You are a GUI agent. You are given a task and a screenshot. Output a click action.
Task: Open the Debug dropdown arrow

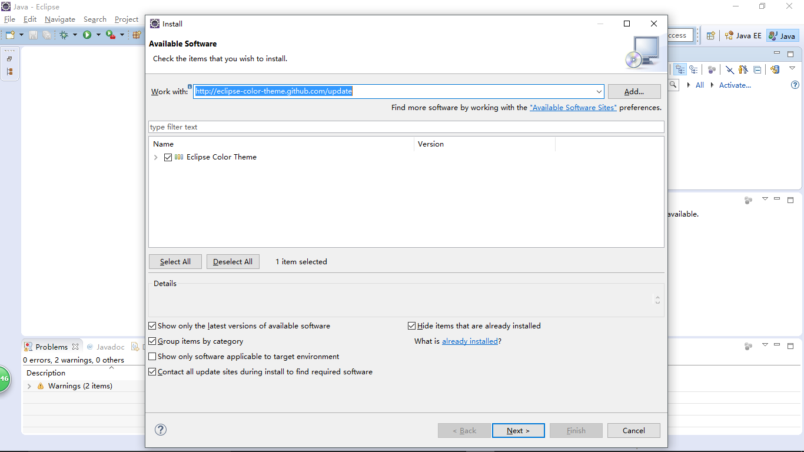75,35
